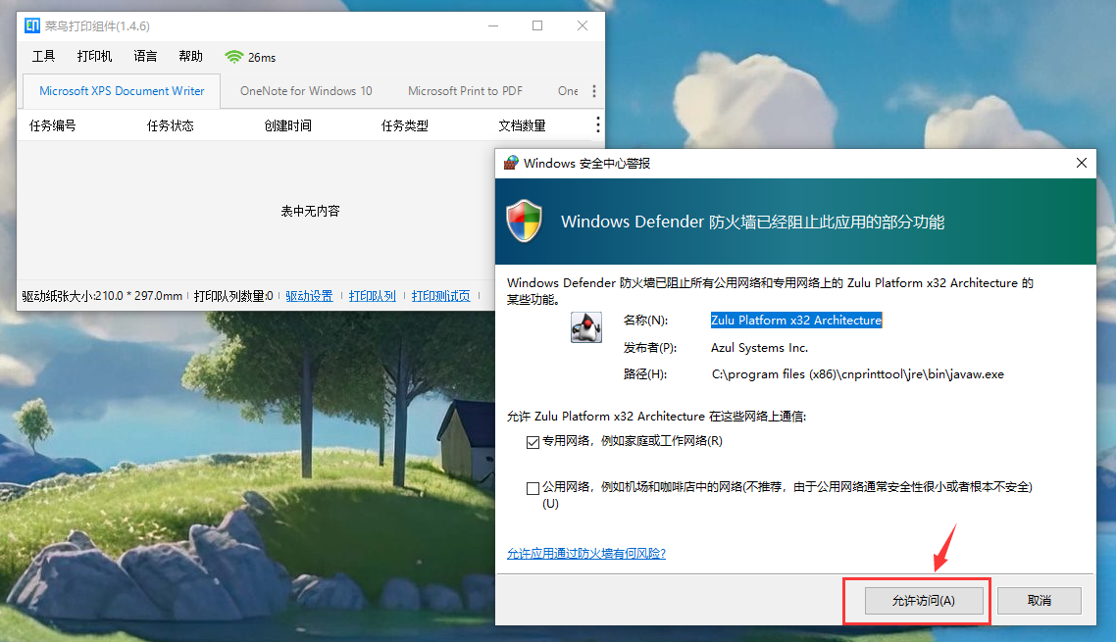Click the javaw.exe path text
This screenshot has height=642, width=1116.
858,374
